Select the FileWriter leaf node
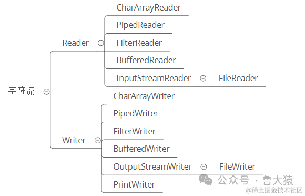The height and width of the screenshot is (196, 305). point(237,166)
